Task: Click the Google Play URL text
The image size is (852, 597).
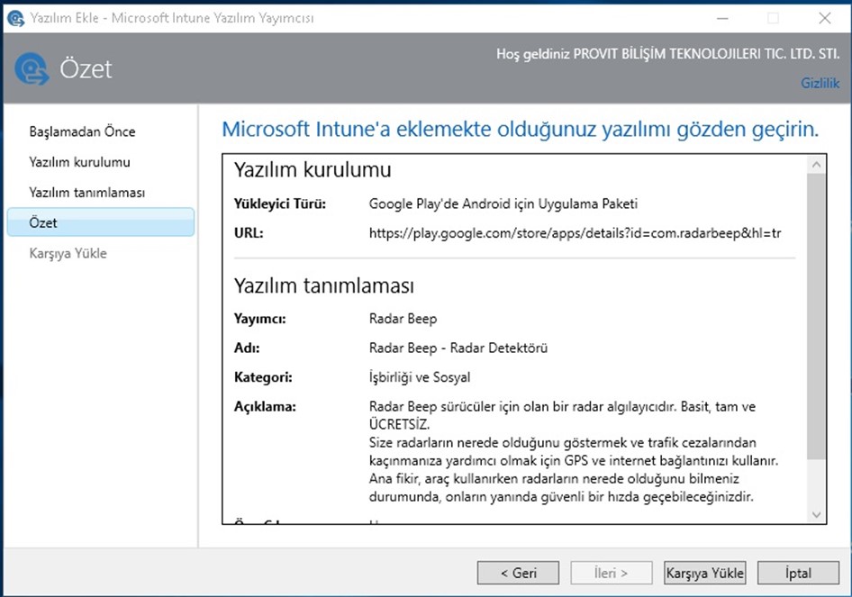Action: 575,233
